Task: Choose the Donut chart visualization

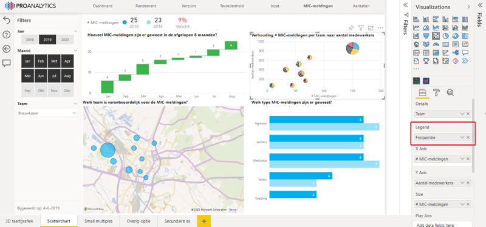Action: click(455, 36)
